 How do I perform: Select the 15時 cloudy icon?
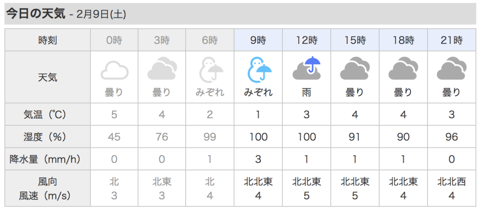355,69
